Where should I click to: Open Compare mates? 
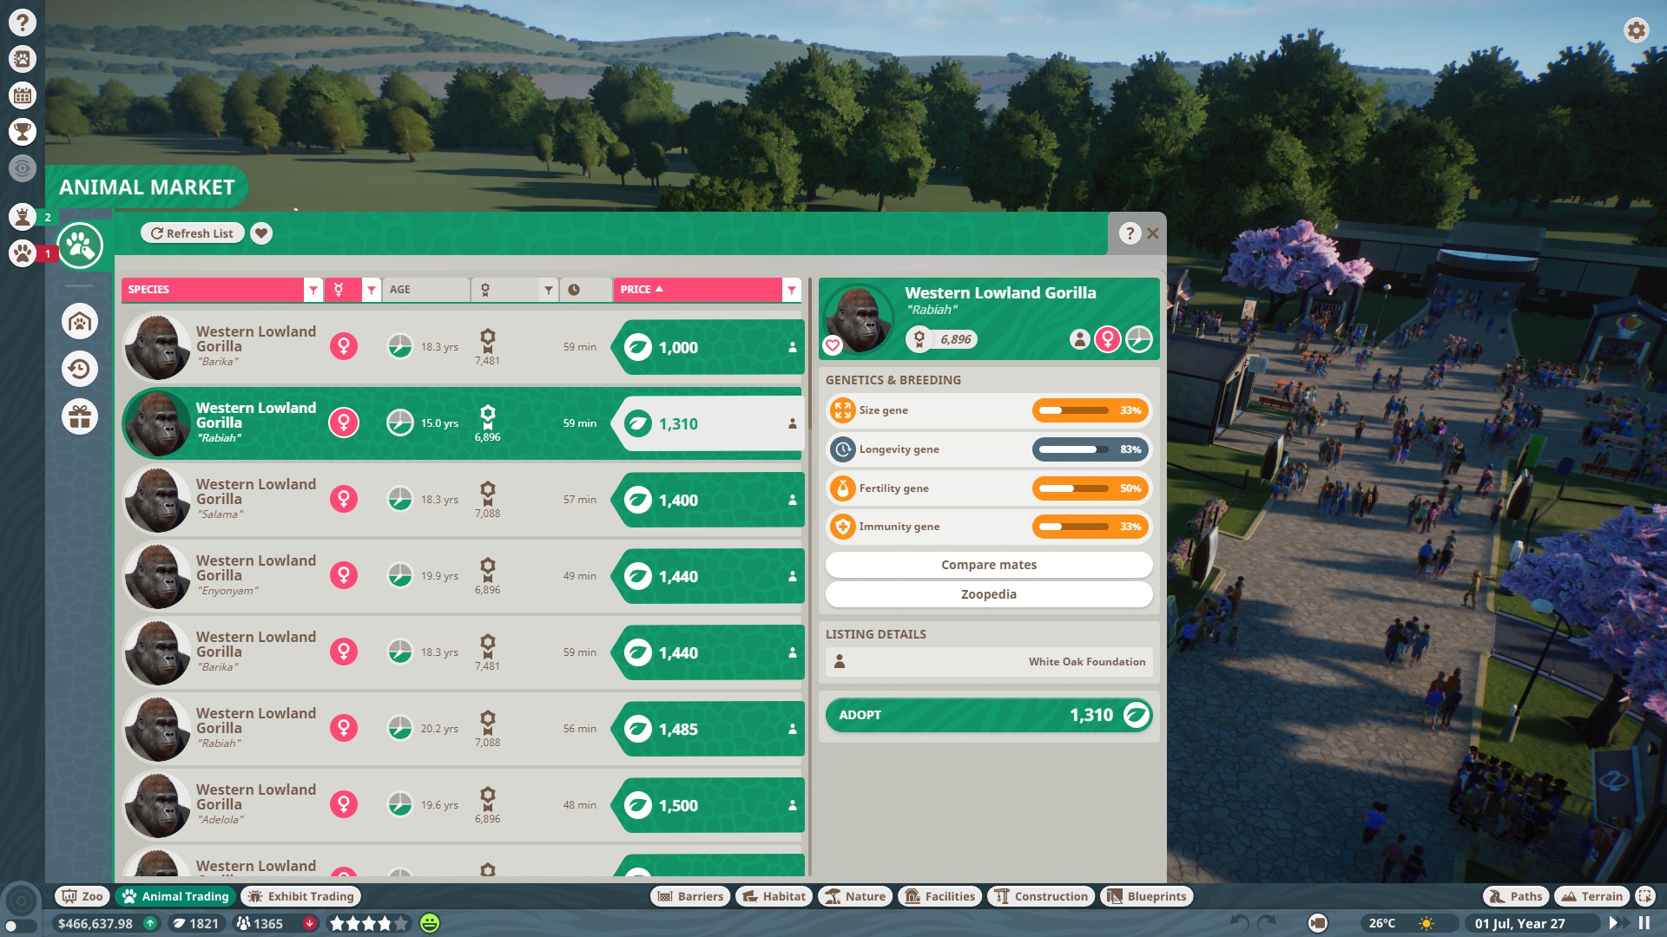pyautogui.click(x=989, y=565)
